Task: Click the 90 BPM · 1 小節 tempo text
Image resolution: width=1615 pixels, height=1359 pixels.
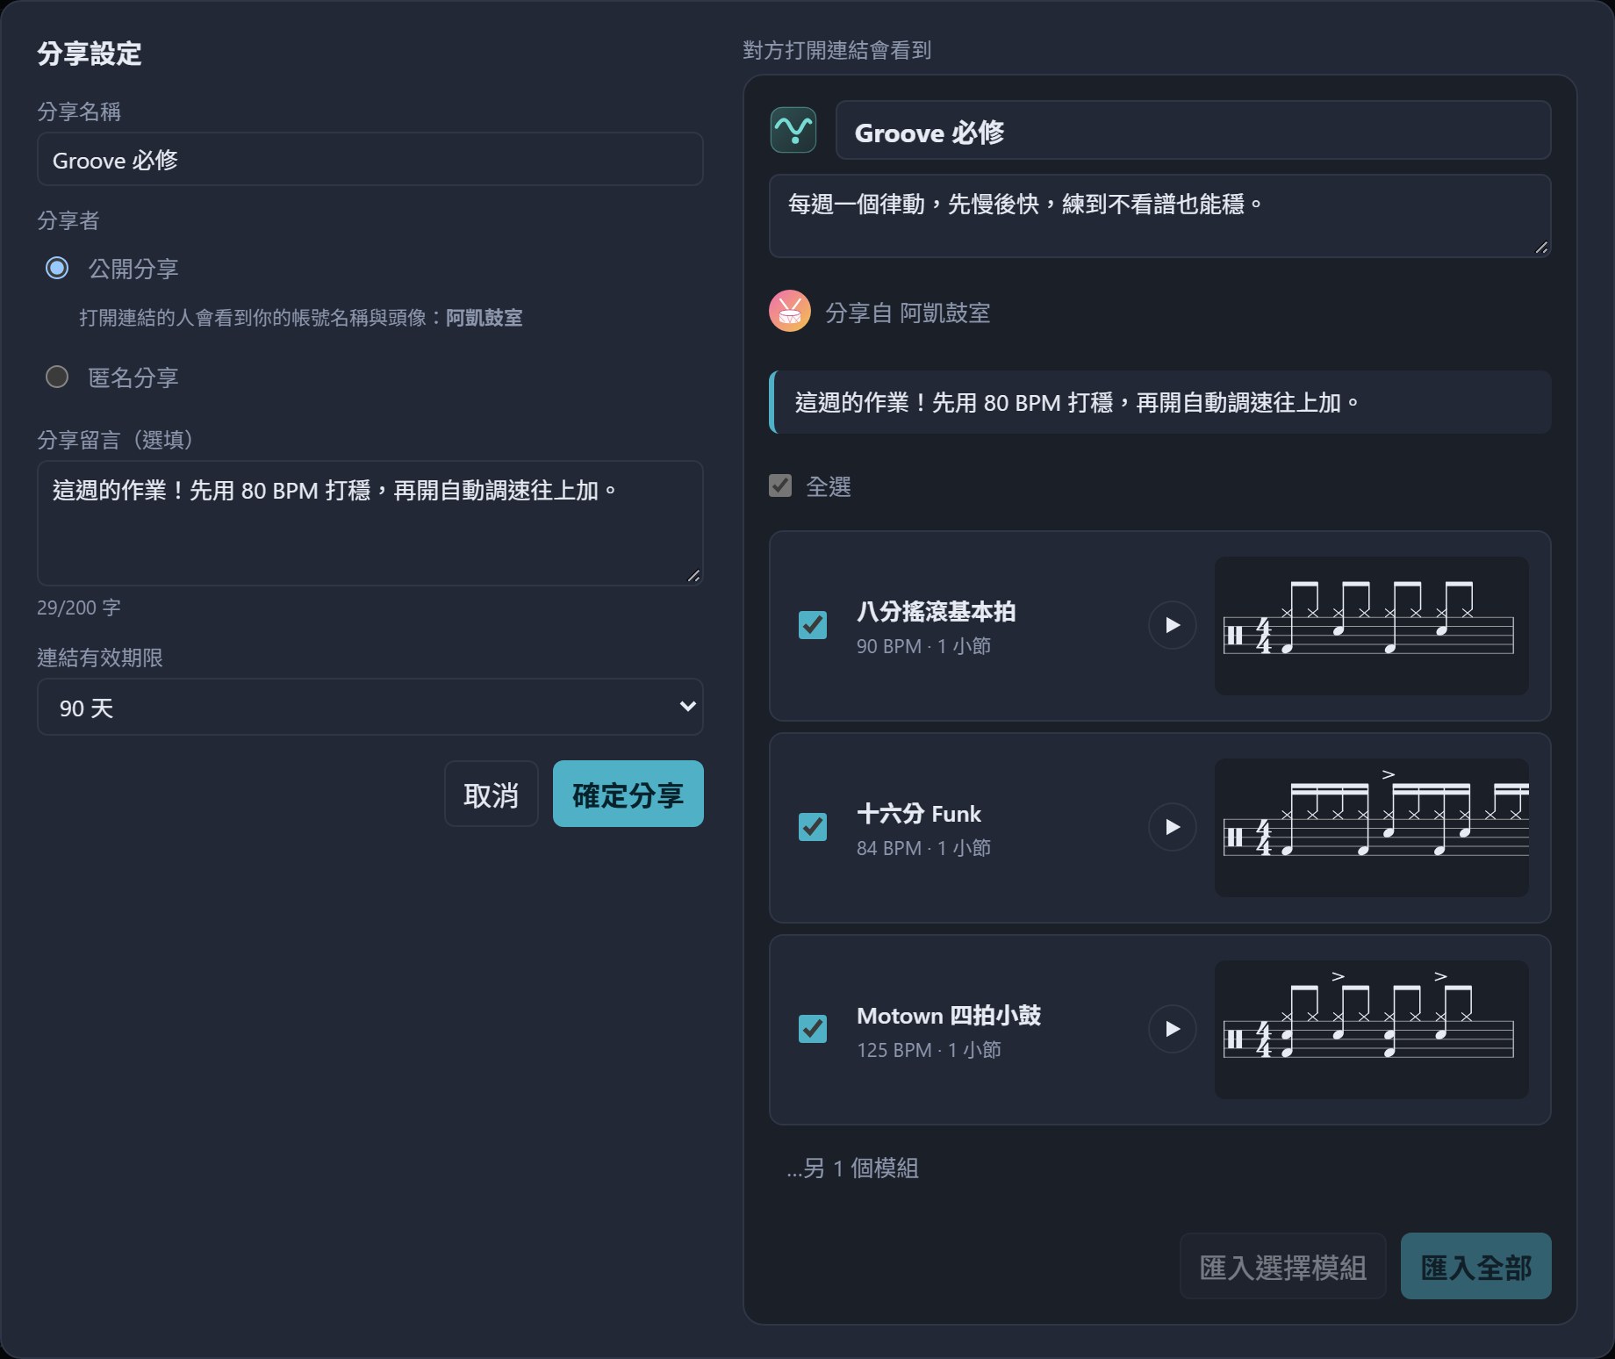Action: point(924,646)
